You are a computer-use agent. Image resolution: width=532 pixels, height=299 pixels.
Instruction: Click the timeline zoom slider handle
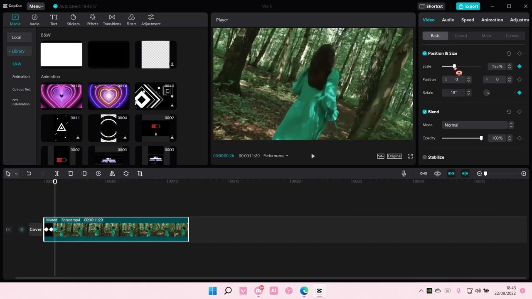(485, 174)
